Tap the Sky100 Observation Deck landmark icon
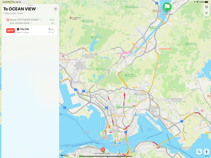 (x=106, y=133)
